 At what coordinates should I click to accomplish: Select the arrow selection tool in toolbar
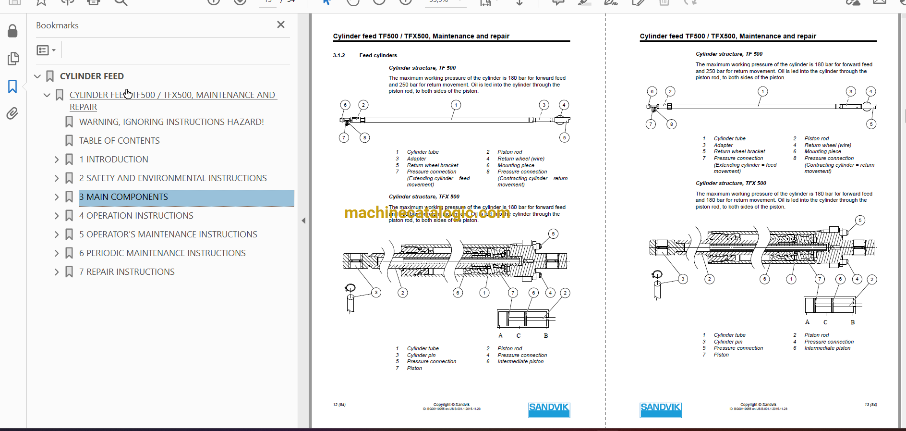326,2
